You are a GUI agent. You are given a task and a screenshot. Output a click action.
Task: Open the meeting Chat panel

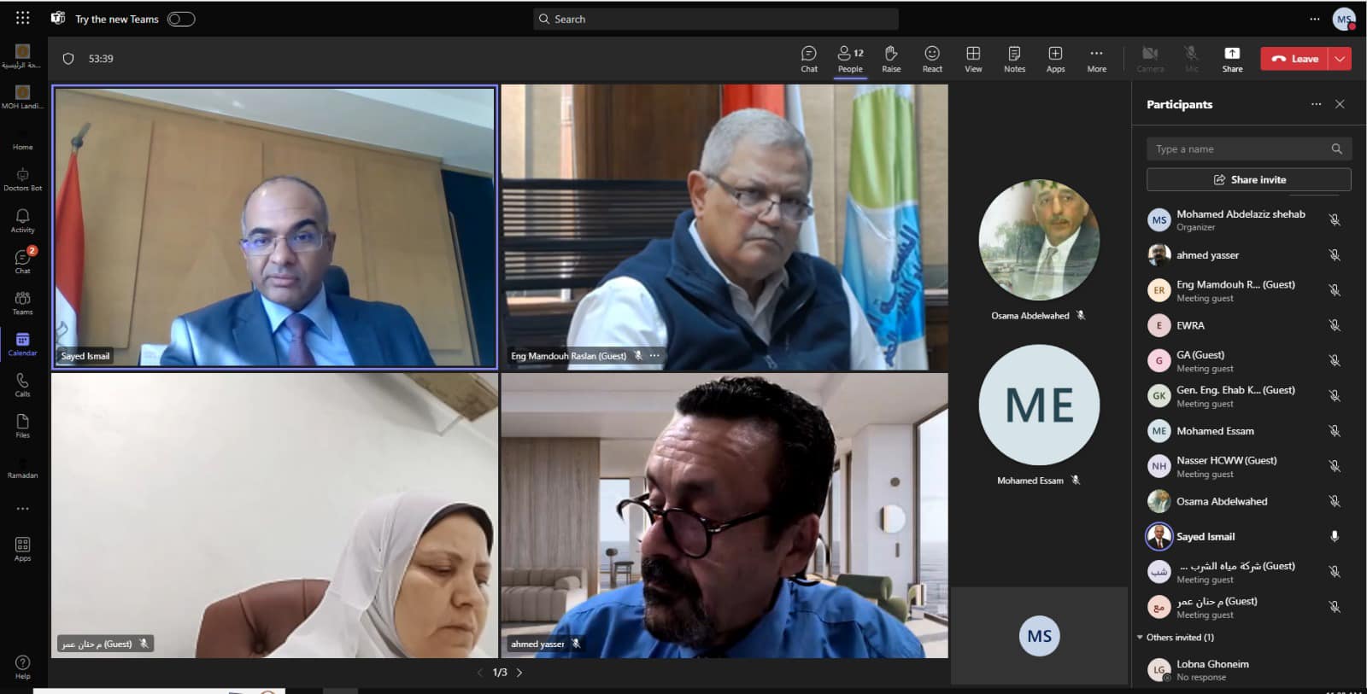click(808, 58)
